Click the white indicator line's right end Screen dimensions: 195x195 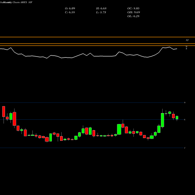177,49
